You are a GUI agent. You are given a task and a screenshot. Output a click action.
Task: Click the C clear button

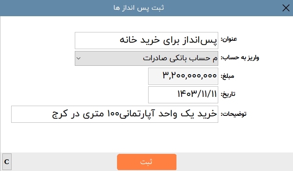(x=7, y=162)
